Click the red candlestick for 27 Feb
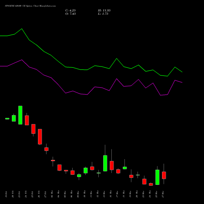This screenshot has height=204, width=204. click(x=47, y=149)
